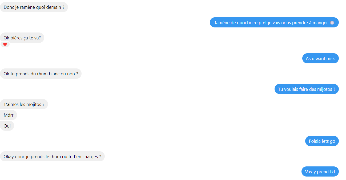Click the 'As u want miss' message
Viewport: 346px width, 180px height.
click(320, 59)
